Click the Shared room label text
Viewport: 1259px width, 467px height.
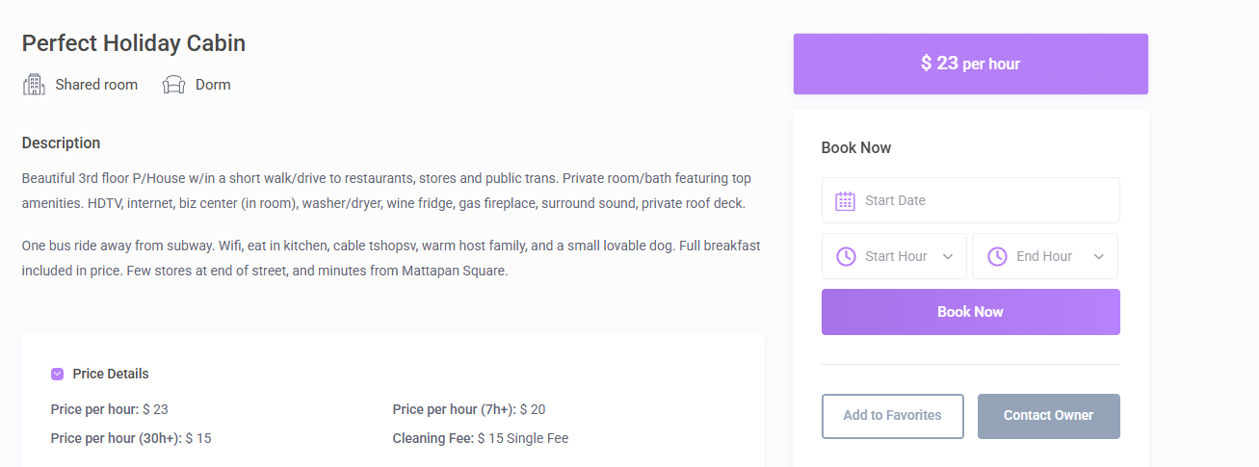[x=96, y=85]
